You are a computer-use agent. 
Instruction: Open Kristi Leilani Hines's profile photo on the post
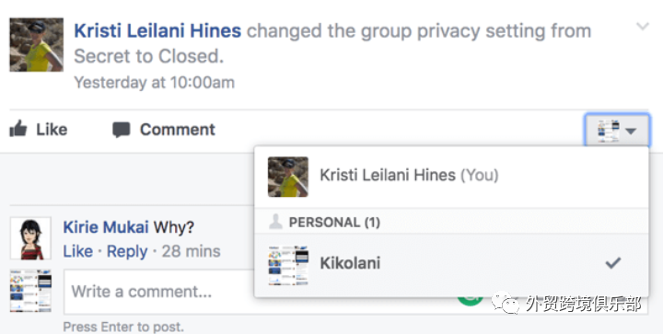36,45
